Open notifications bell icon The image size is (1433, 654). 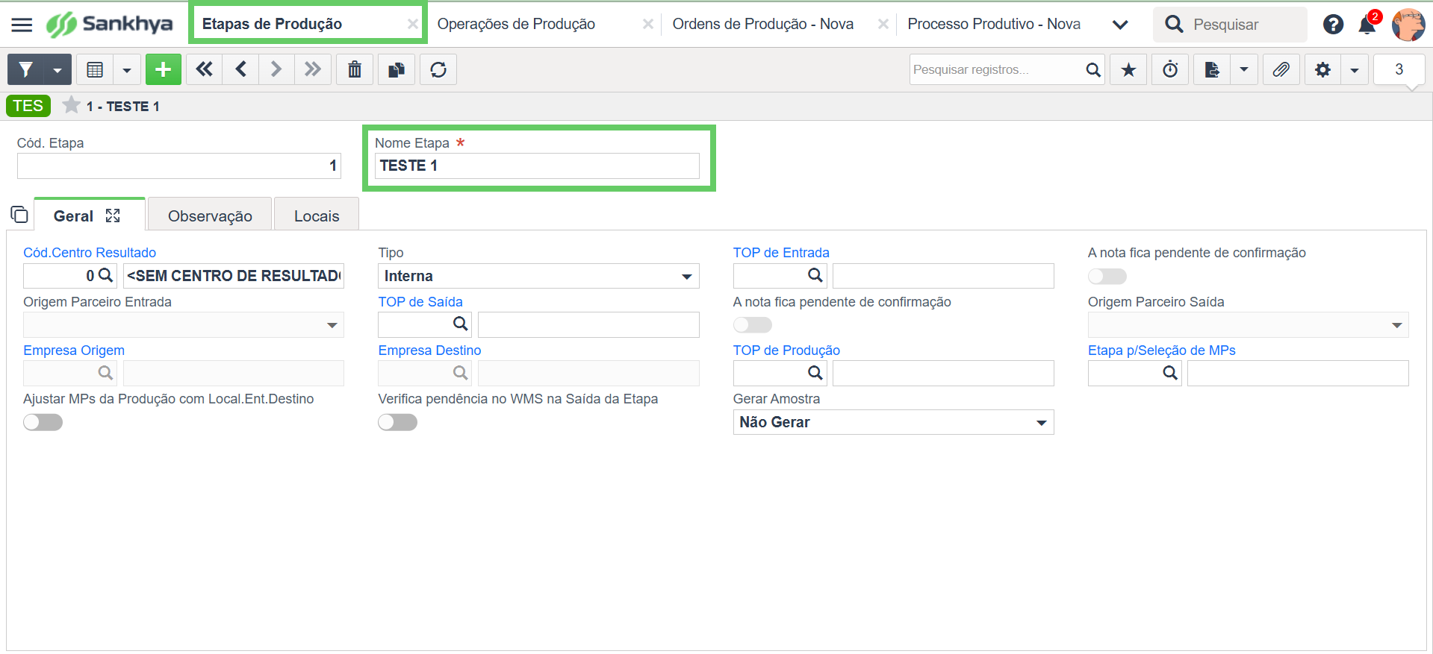coord(1367,25)
